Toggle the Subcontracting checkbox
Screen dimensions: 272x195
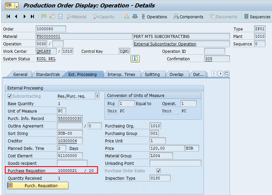coord(10,96)
